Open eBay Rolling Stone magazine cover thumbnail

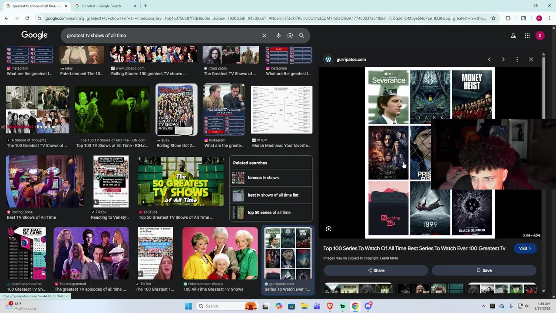(x=176, y=110)
